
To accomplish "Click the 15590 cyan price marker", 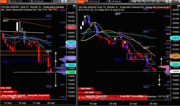I will pyautogui.click(x=71, y=65).
